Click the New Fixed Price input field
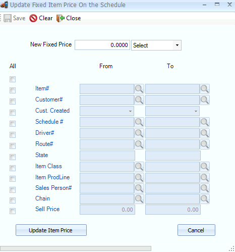235x252 pixels. pos(102,45)
